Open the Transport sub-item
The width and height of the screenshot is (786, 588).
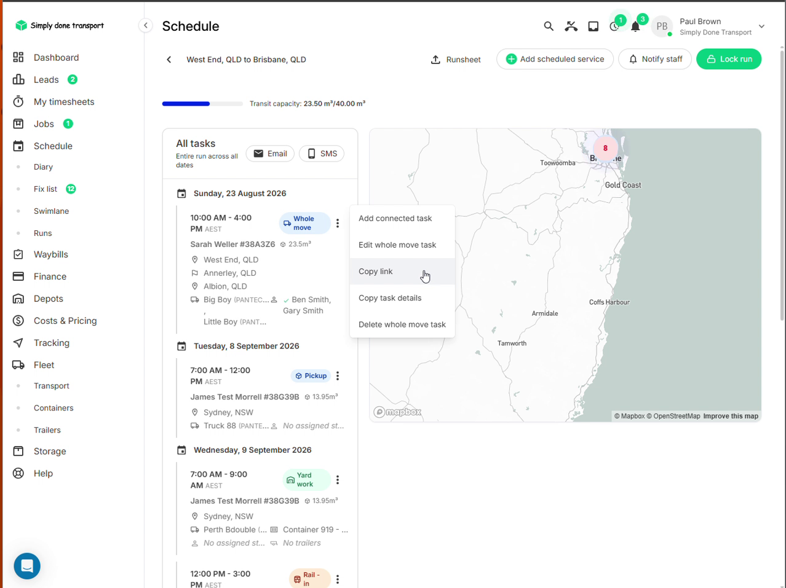(x=51, y=386)
